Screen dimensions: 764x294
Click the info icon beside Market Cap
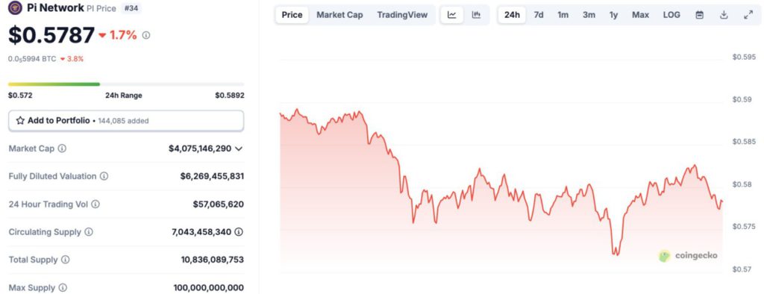point(62,148)
